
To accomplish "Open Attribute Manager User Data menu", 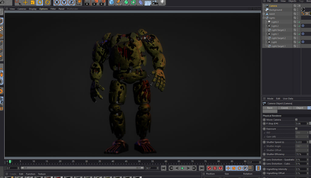I will tap(288, 99).
